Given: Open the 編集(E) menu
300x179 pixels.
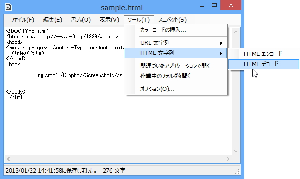Looking at the screenshot, I should click(x=52, y=20).
